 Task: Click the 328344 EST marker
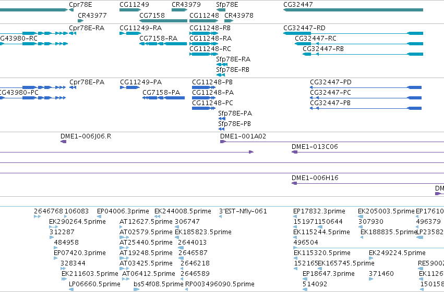click(x=63, y=269)
